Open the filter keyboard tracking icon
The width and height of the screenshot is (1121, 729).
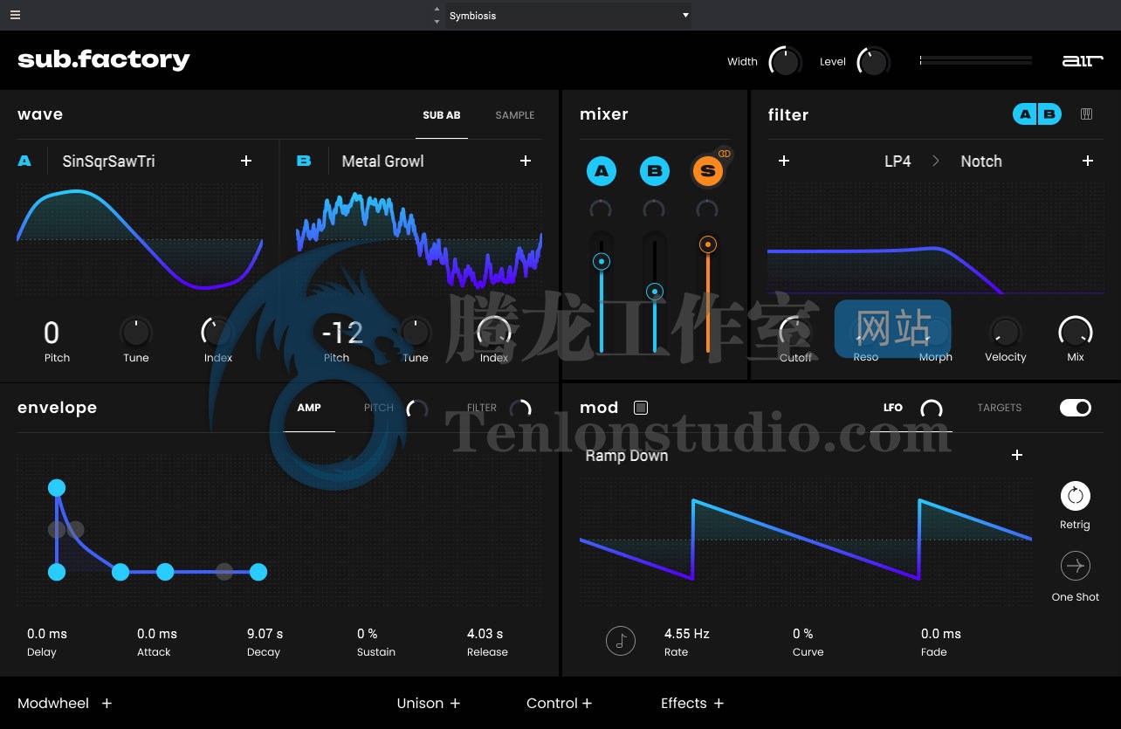[x=1086, y=114]
